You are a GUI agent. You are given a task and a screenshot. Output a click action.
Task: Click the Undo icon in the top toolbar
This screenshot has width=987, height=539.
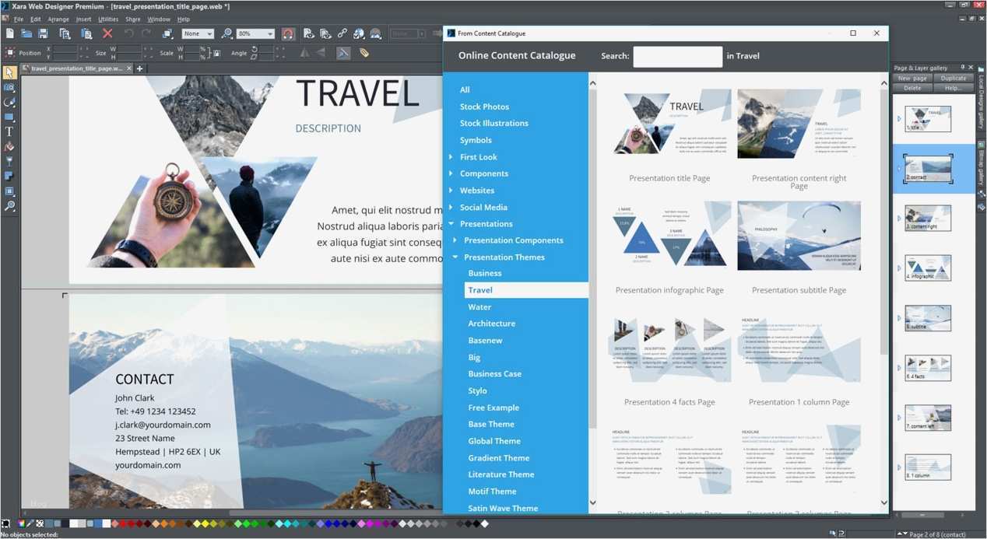pos(129,33)
